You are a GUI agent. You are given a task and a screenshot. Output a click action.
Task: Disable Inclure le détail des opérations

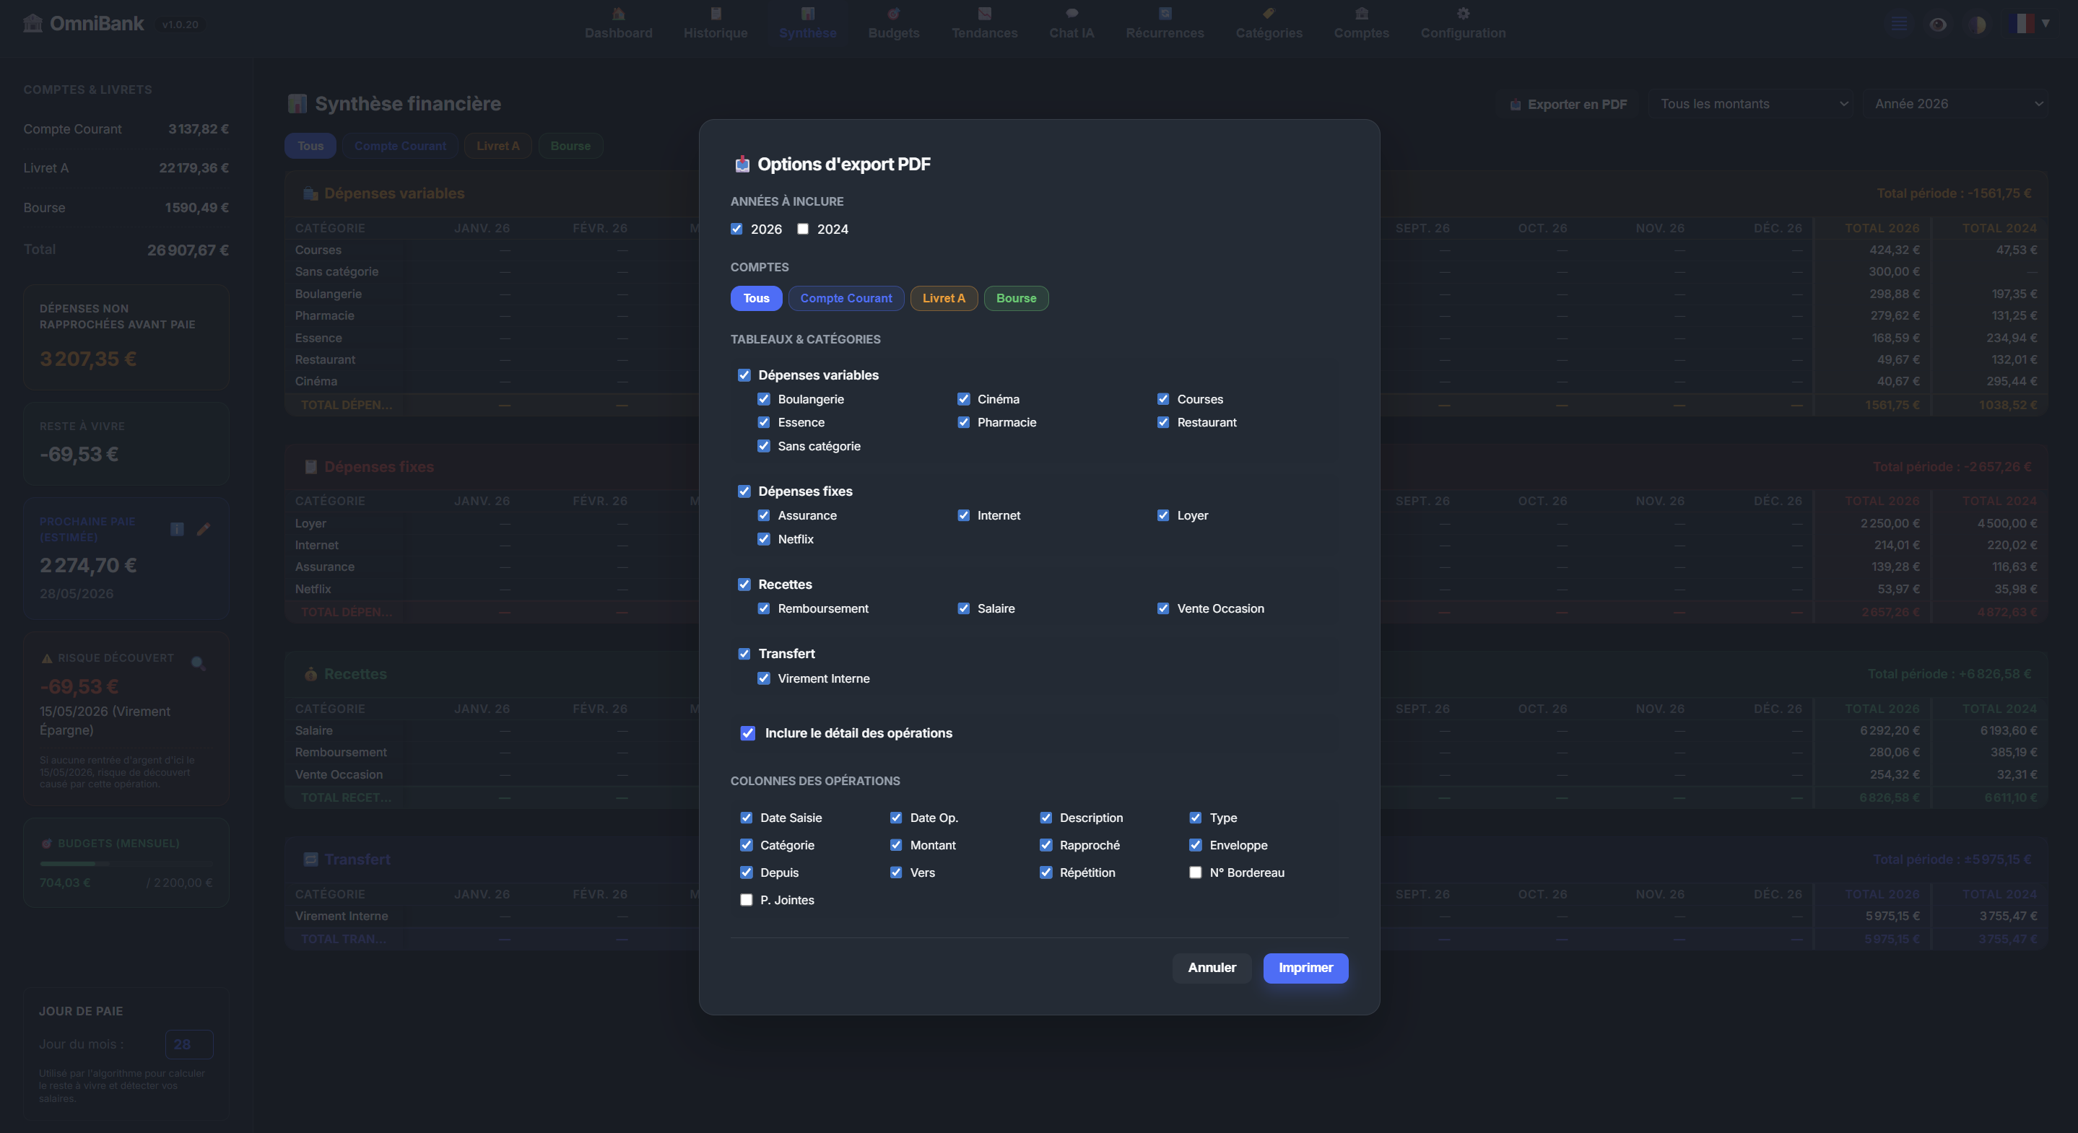point(748,733)
